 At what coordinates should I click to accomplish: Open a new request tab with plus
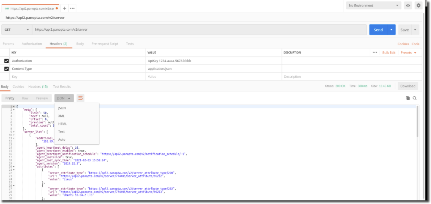pos(65,8)
